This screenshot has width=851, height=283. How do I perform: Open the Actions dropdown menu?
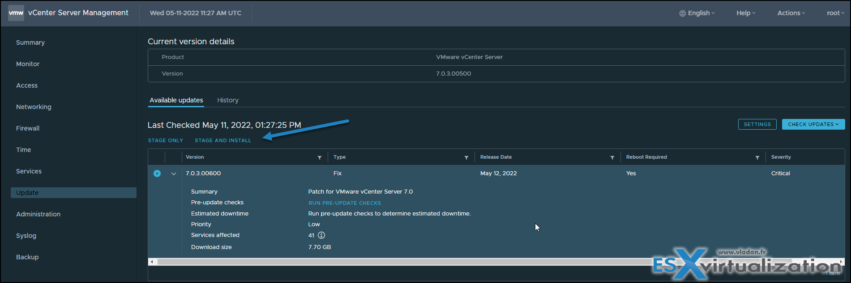791,13
